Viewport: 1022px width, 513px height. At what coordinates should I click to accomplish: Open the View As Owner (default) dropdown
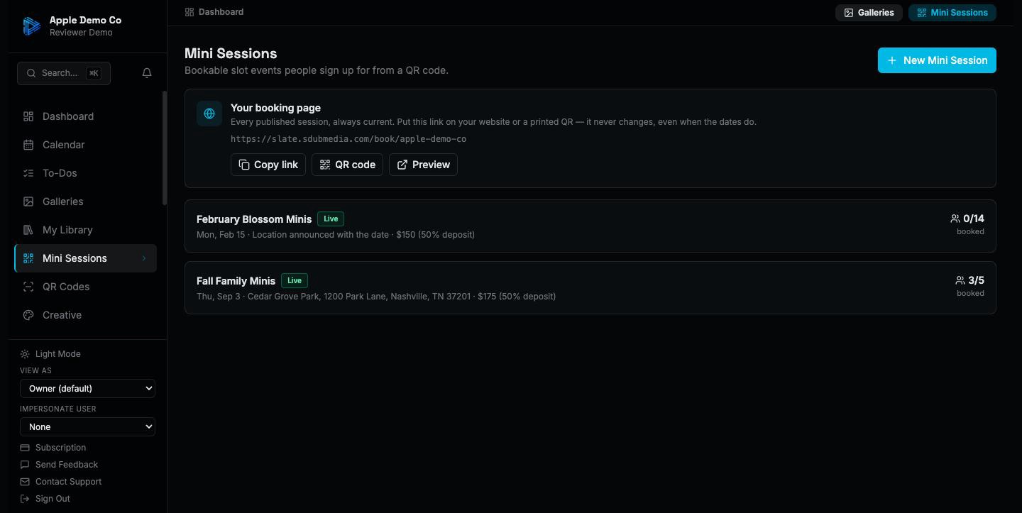pos(87,388)
